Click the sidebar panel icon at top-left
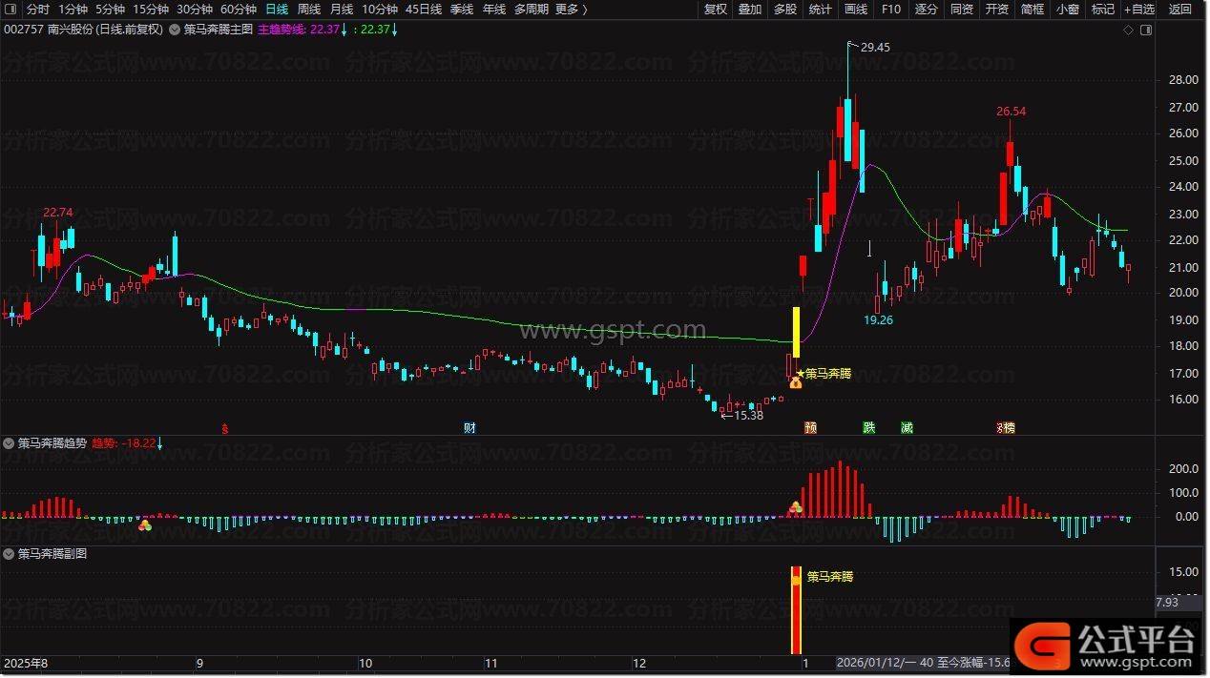The width and height of the screenshot is (1210, 678). click(11, 10)
